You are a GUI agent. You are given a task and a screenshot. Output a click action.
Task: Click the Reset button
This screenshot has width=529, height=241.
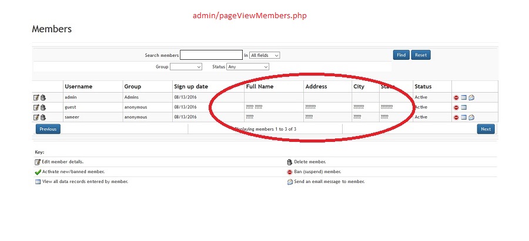(421, 55)
